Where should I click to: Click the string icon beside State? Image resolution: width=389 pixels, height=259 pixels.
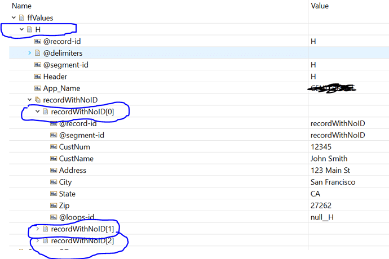54,194
